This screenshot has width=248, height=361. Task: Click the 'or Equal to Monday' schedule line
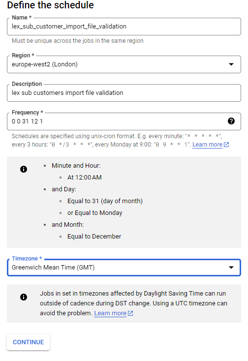[94, 213]
